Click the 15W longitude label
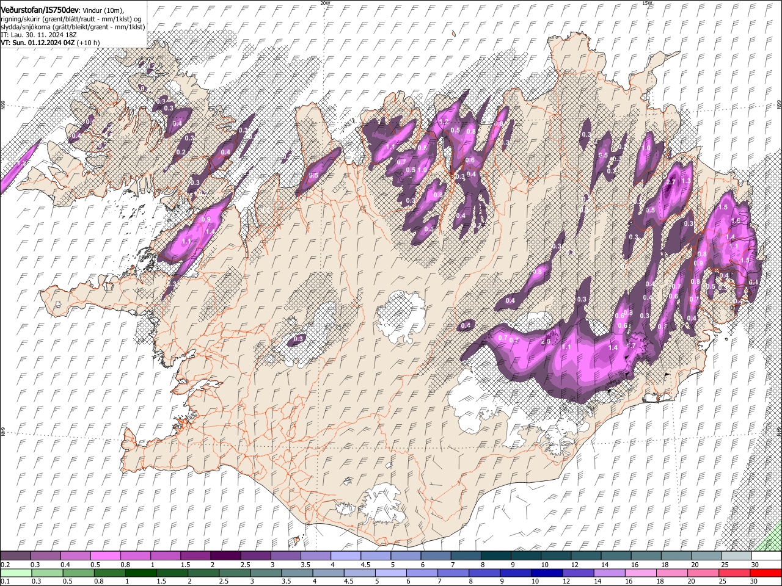Image resolution: width=782 pixels, height=586 pixels. 648,3
